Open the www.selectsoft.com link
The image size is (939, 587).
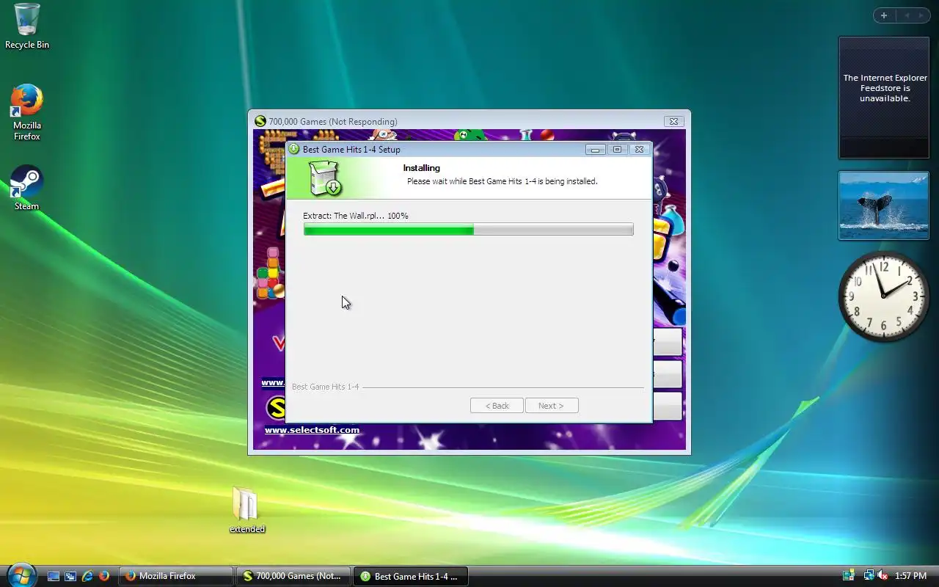pyautogui.click(x=312, y=430)
